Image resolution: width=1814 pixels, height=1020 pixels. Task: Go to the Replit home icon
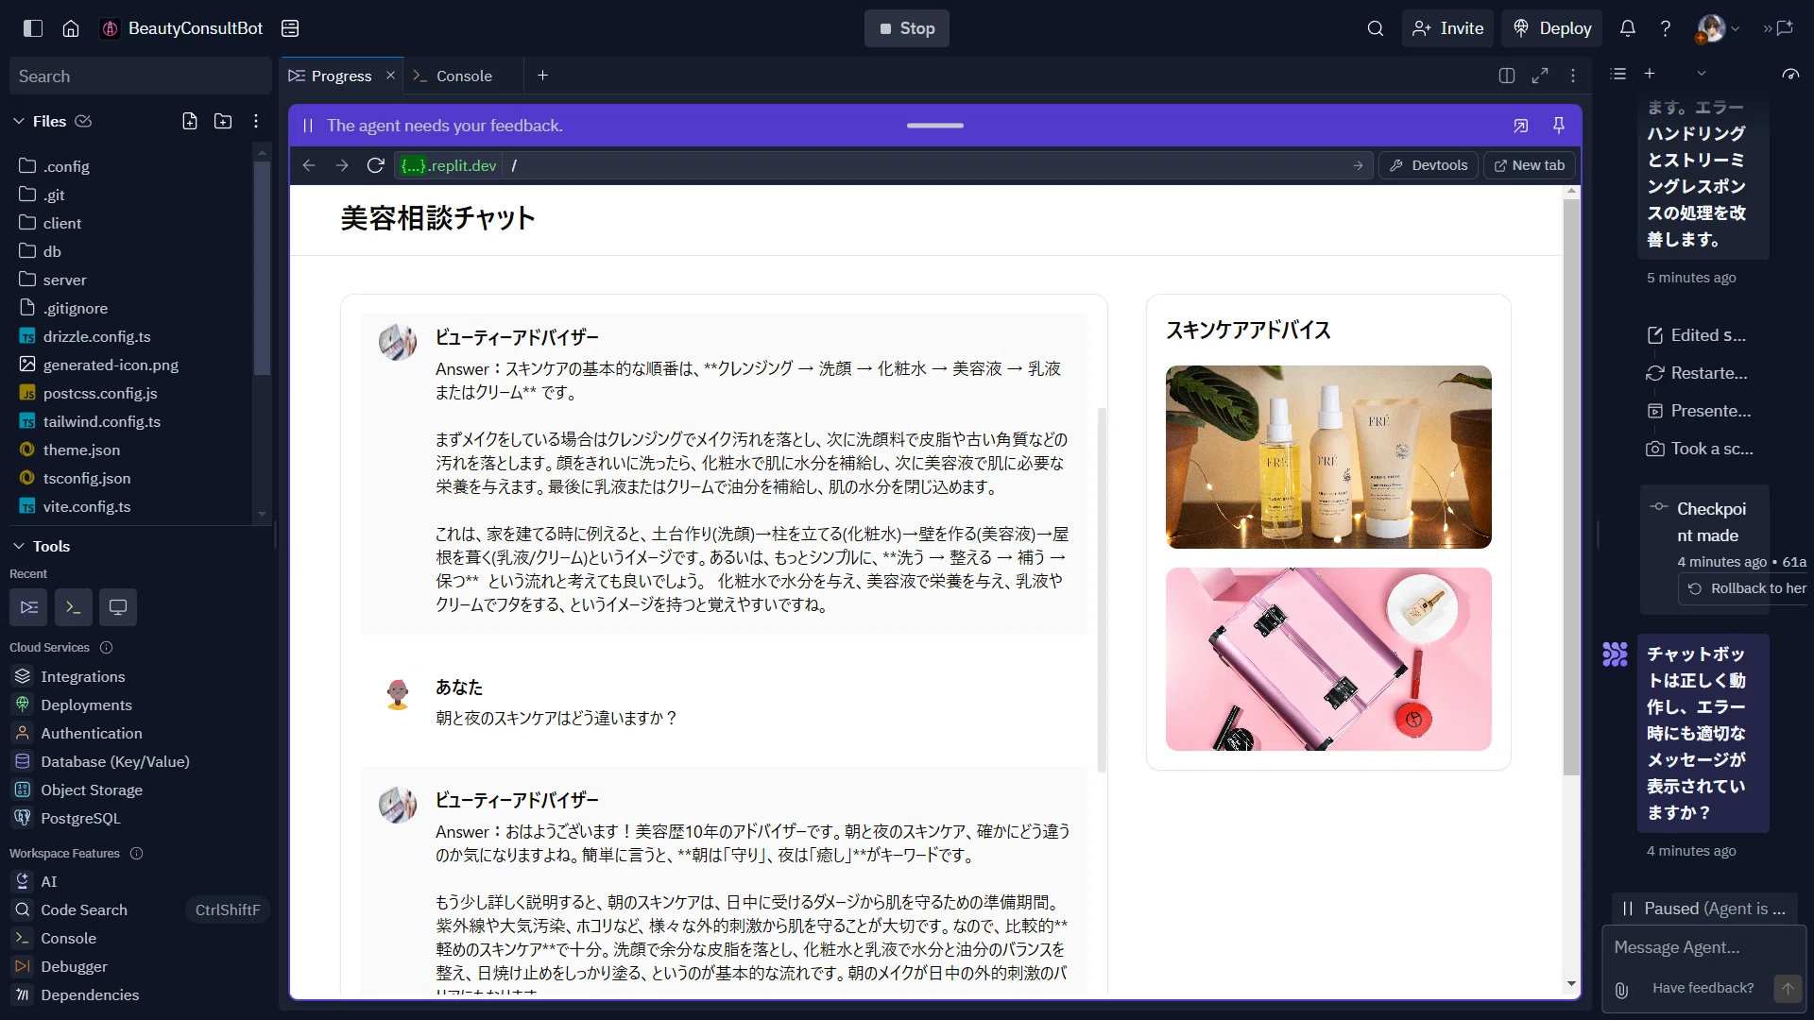71,28
